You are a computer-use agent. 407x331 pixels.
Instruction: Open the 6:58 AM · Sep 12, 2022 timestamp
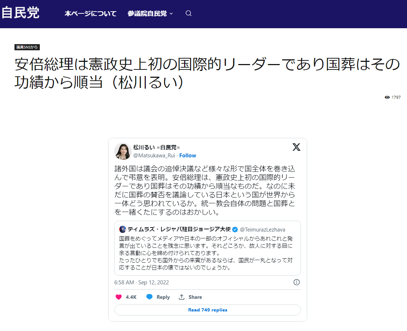coord(141,283)
